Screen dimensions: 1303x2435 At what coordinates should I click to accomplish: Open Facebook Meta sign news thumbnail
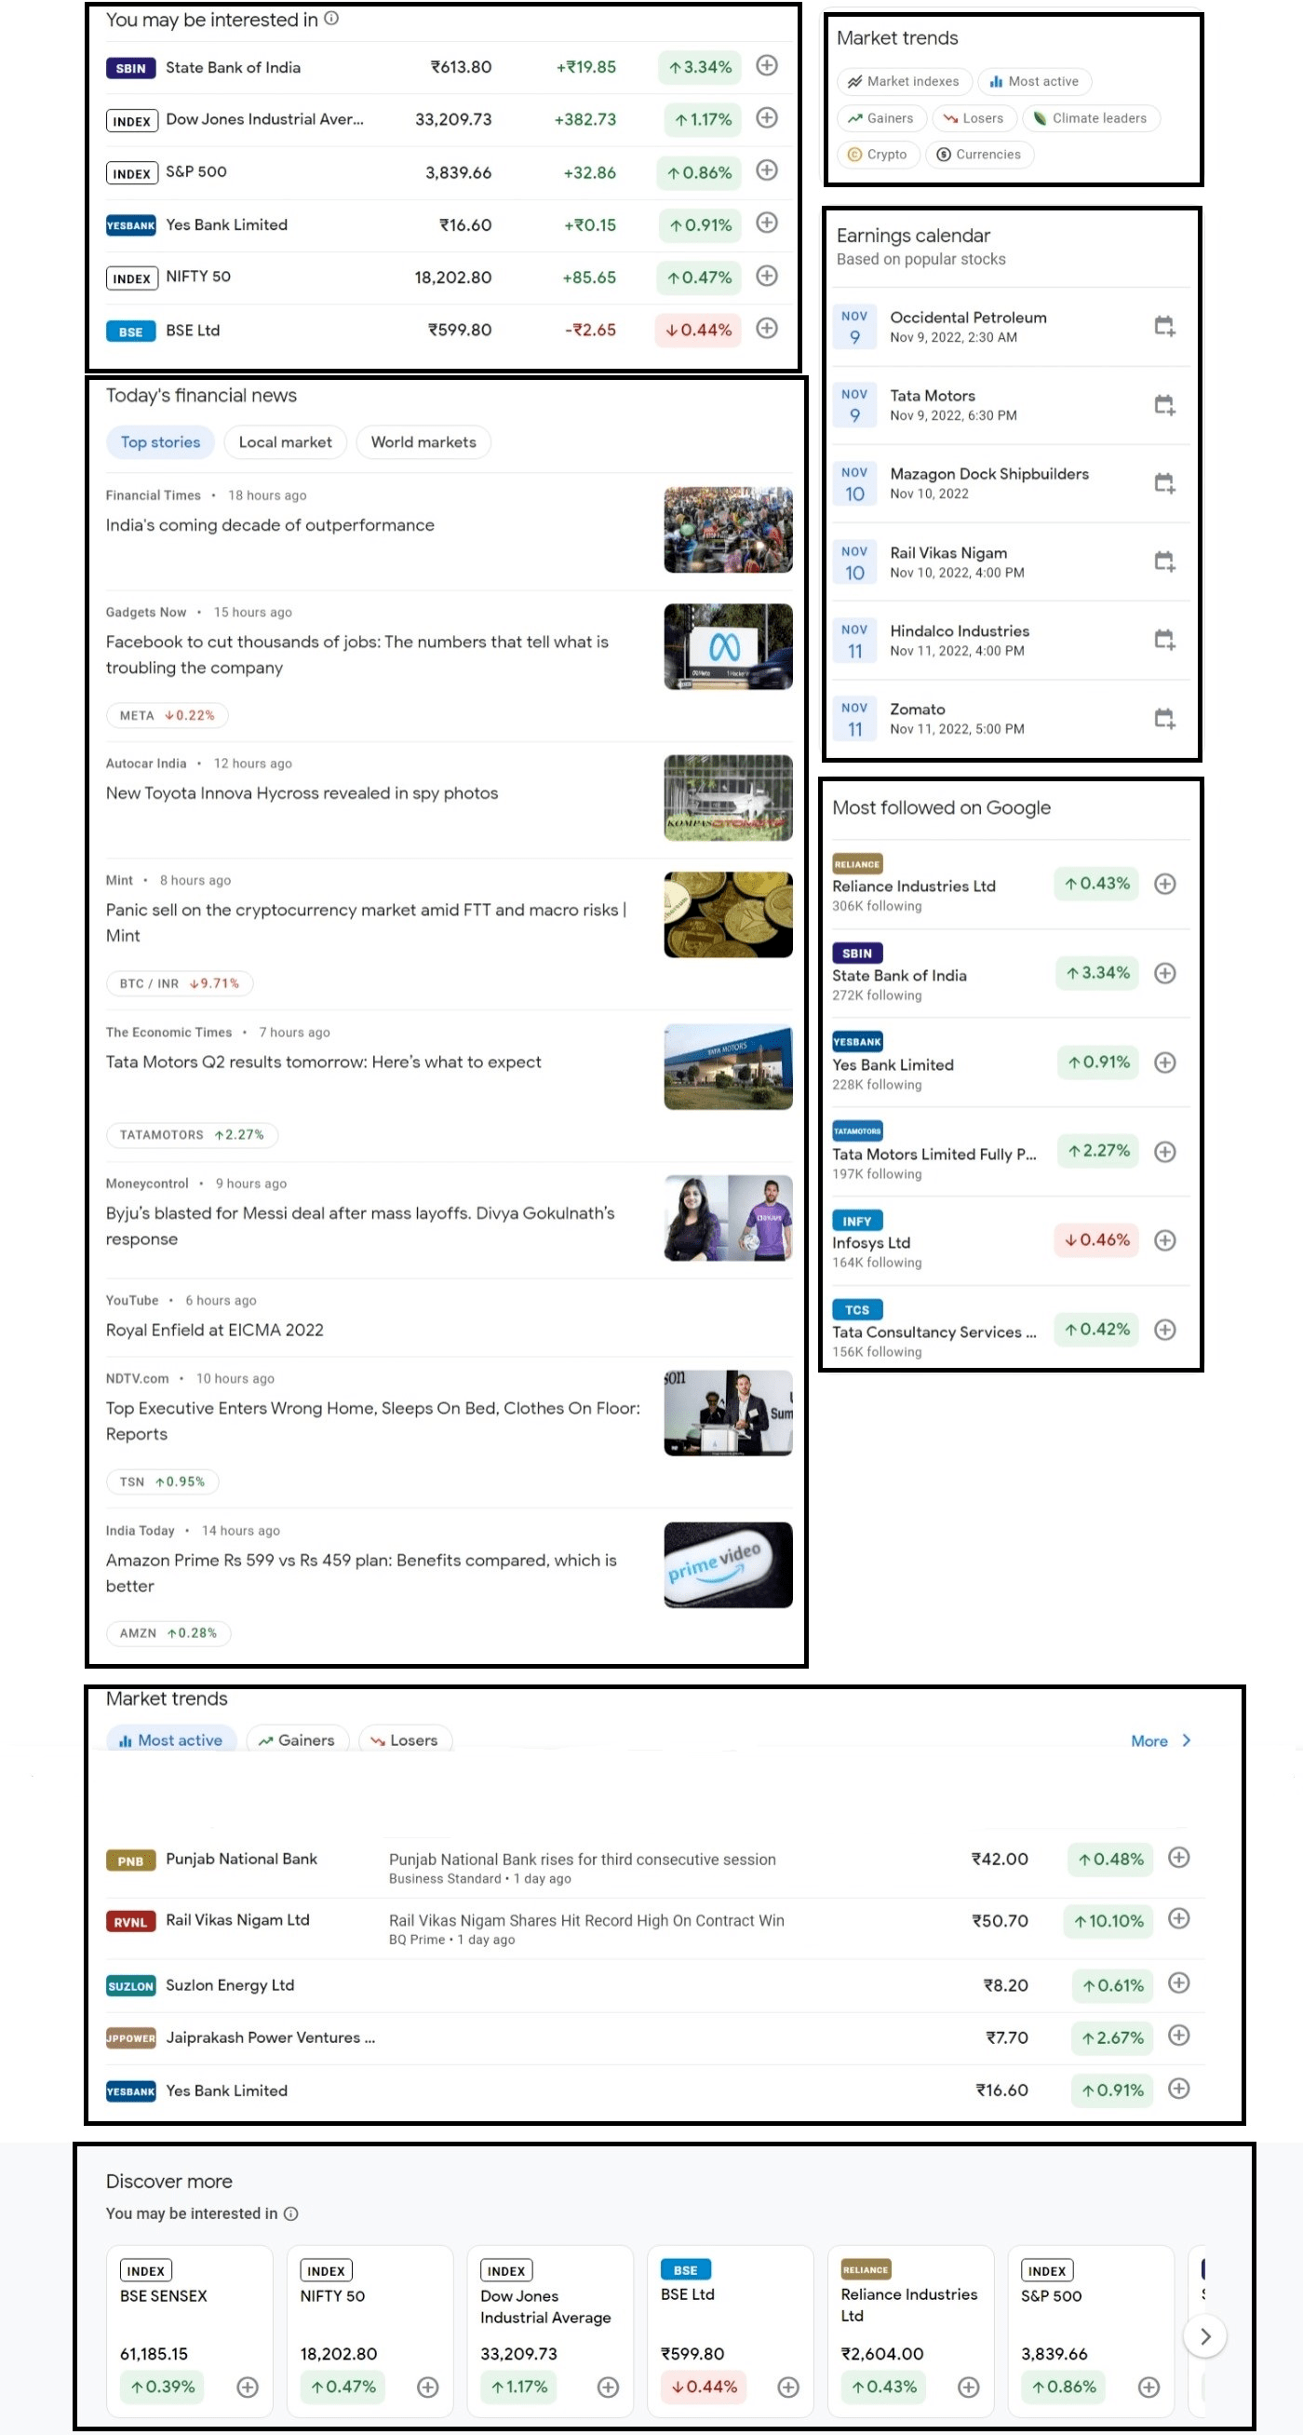(728, 646)
